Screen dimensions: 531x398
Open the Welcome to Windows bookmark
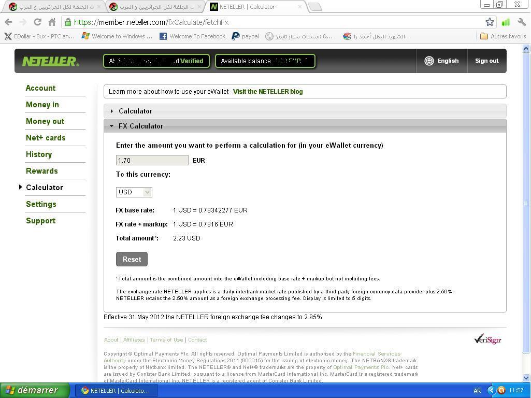pyautogui.click(x=117, y=36)
